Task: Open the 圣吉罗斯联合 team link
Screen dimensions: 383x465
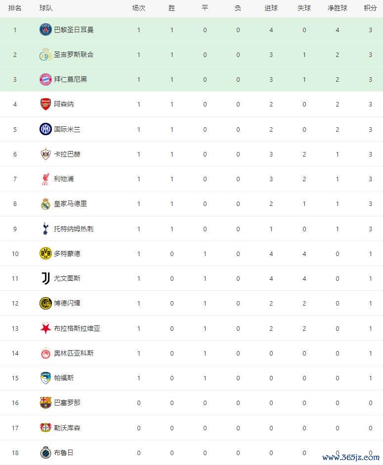Action: click(73, 54)
